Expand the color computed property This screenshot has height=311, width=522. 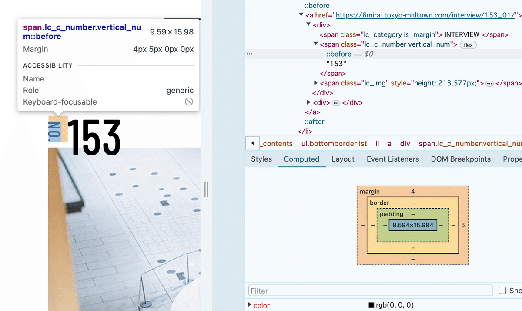250,305
